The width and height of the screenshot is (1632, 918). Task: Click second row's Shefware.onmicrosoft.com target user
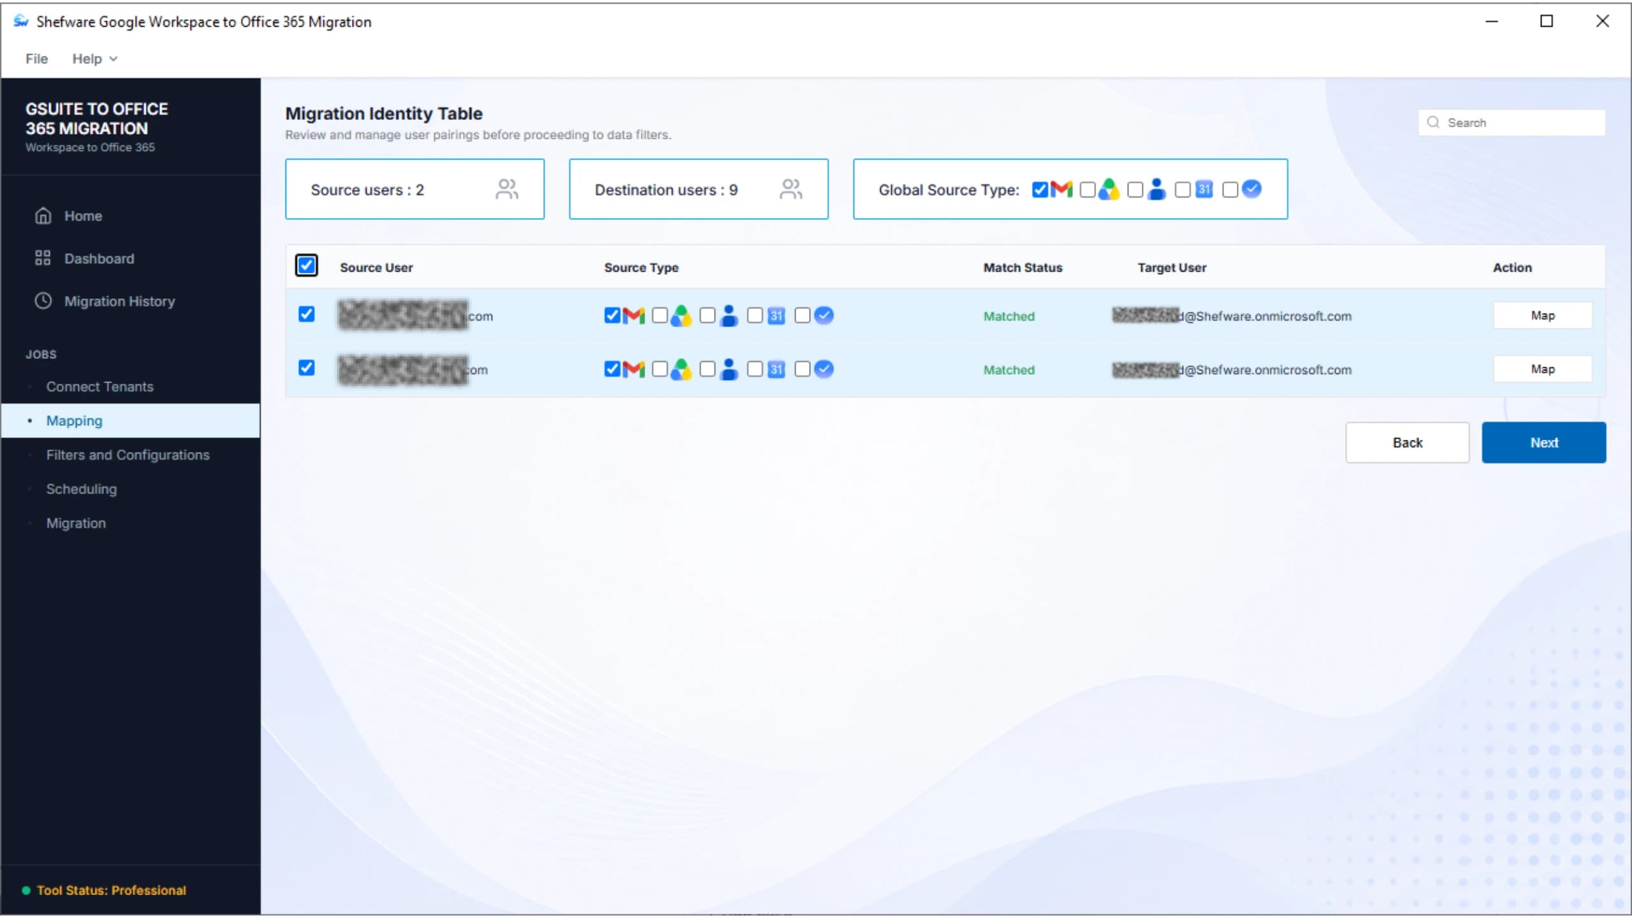pos(1232,370)
